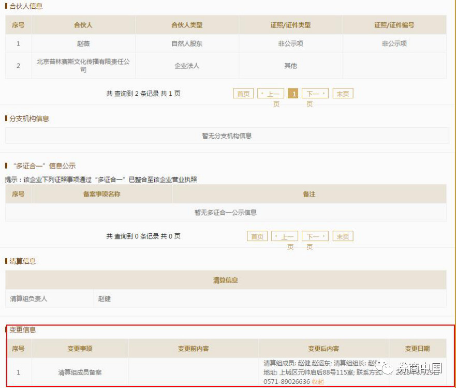Click 变更后内容 column header
The image size is (457, 388).
323,348
